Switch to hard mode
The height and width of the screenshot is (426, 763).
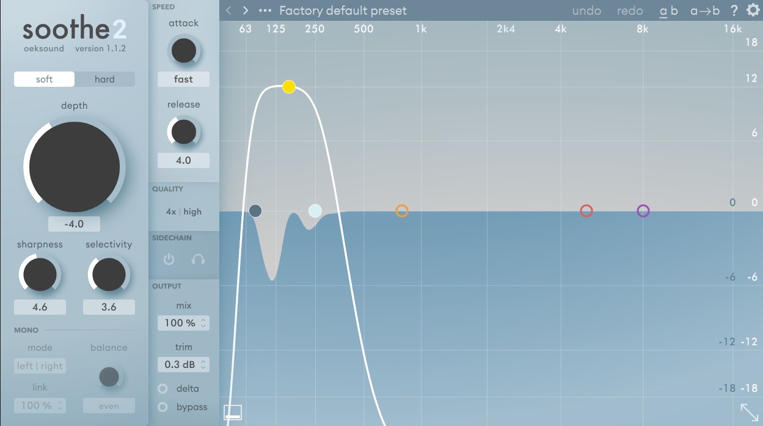pos(104,79)
